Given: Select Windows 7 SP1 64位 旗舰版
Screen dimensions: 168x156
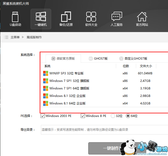Looking at the screenshot, I should click(69, 88).
